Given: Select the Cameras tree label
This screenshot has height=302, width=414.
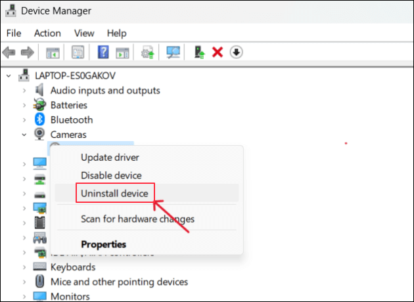Looking at the screenshot, I should coord(68,135).
